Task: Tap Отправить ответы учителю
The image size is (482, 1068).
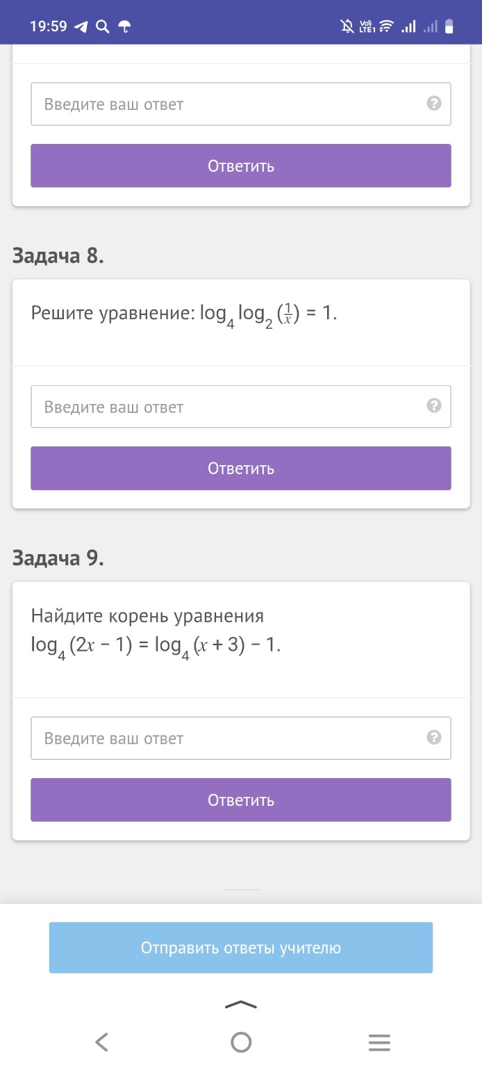Action: tap(240, 947)
